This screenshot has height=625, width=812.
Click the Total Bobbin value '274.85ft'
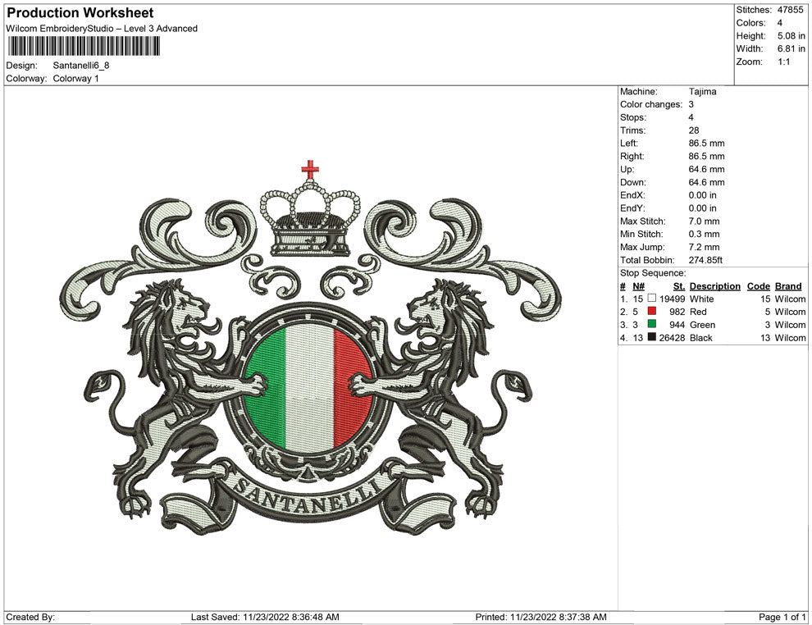pos(705,260)
